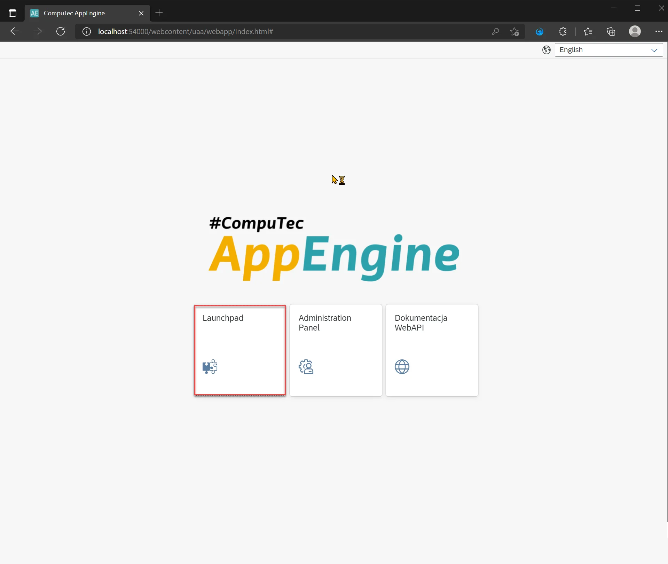This screenshot has height=564, width=668.
Task: Select the CompuTec AppEngine tab
Action: coord(80,13)
